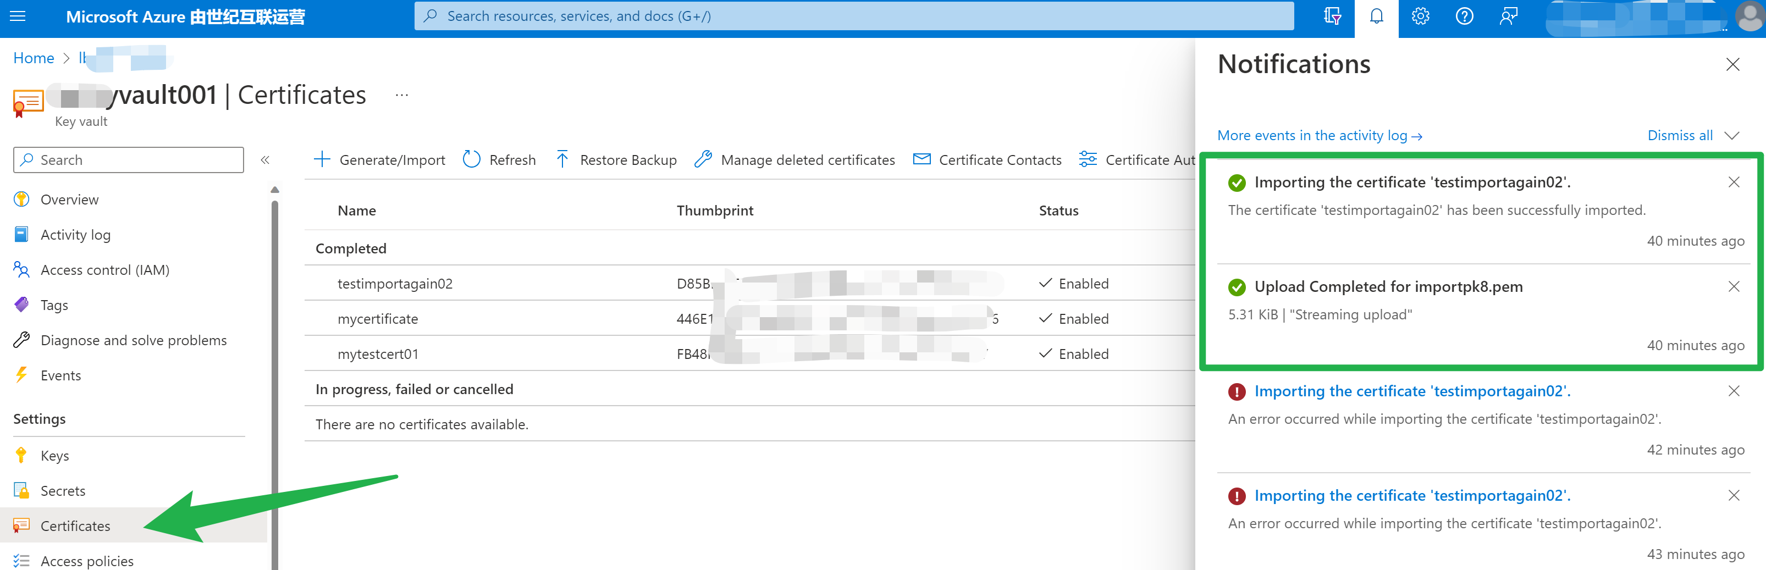
Task: Open the Help question mark icon
Action: (1464, 16)
